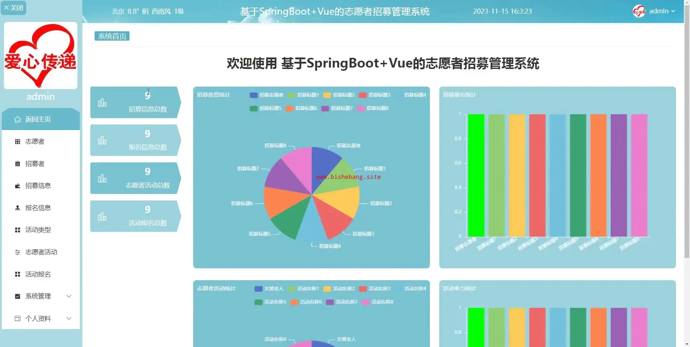This screenshot has width=690, height=347.
Task: Toggle the 招募标题2 legend entry
Action: point(339,95)
